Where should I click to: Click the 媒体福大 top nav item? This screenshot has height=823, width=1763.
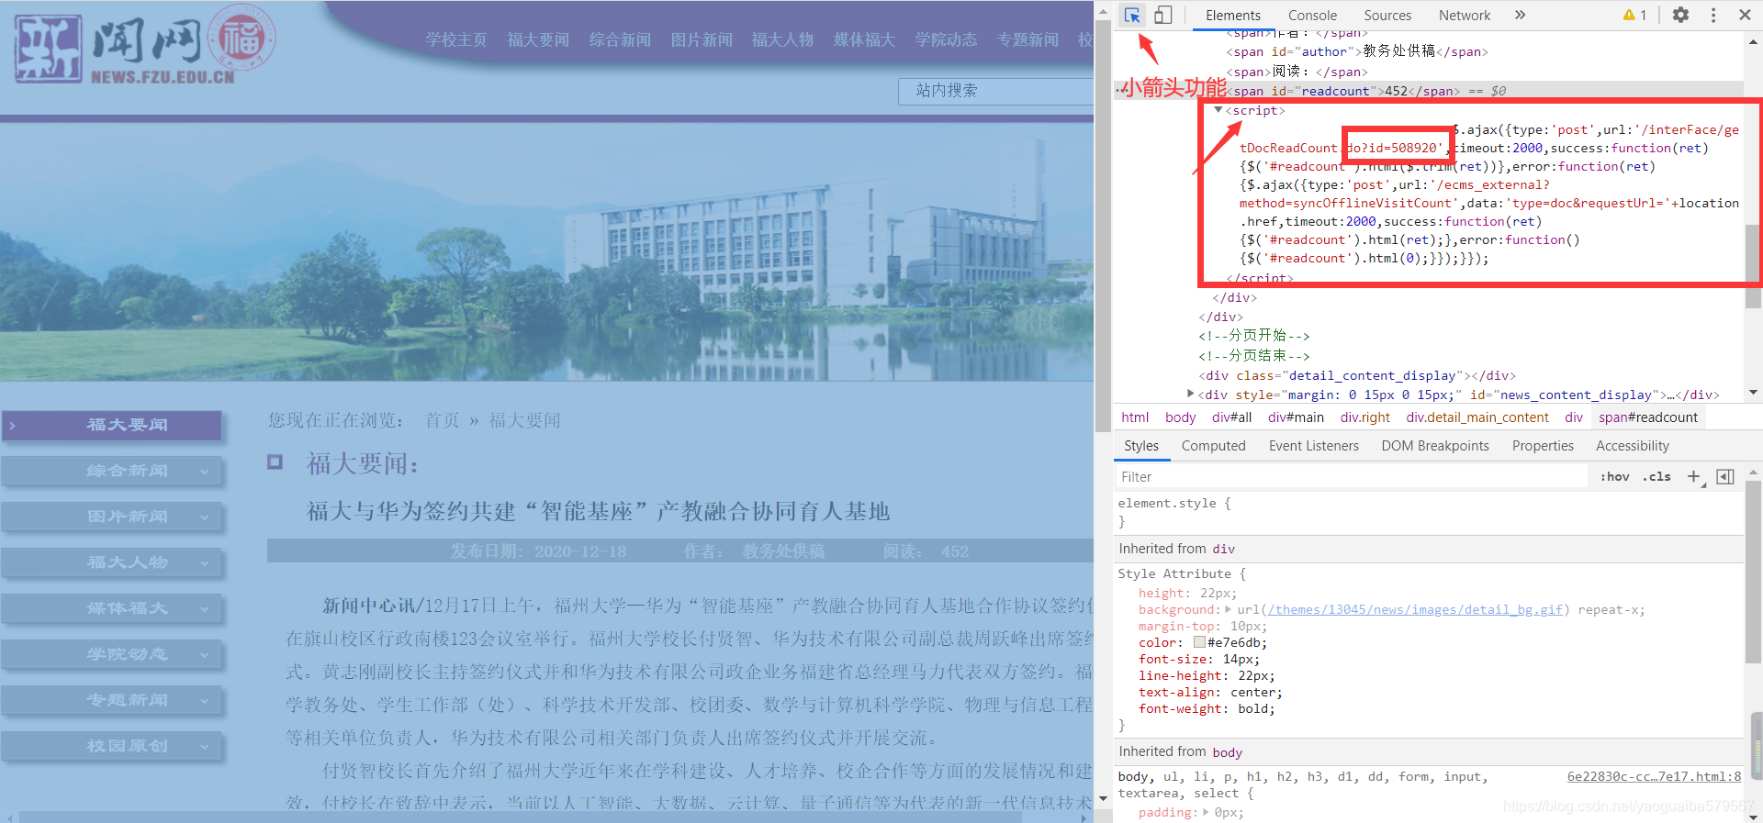pos(864,39)
